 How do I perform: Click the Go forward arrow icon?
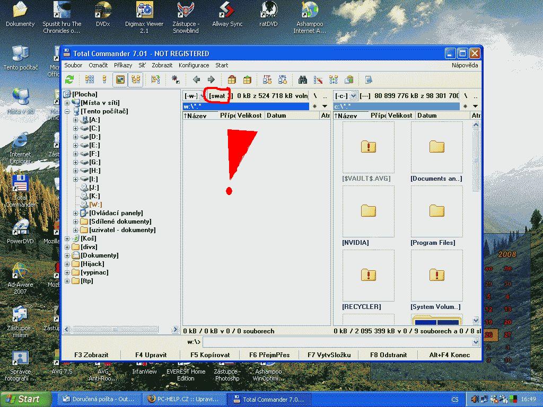[211, 79]
